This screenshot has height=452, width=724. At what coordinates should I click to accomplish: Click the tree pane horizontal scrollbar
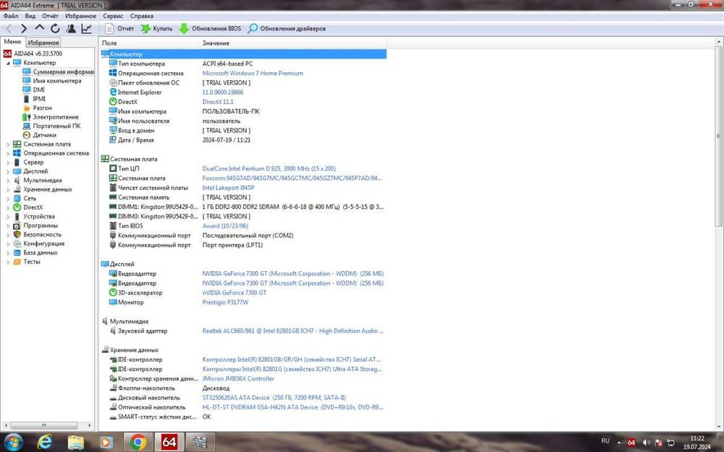[44, 425]
